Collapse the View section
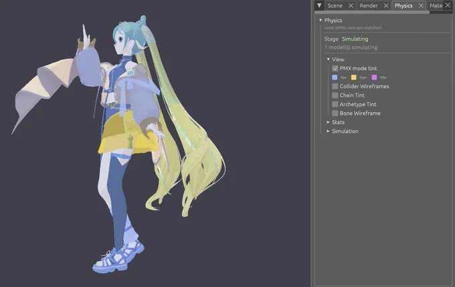The image size is (455, 287). tap(336, 59)
